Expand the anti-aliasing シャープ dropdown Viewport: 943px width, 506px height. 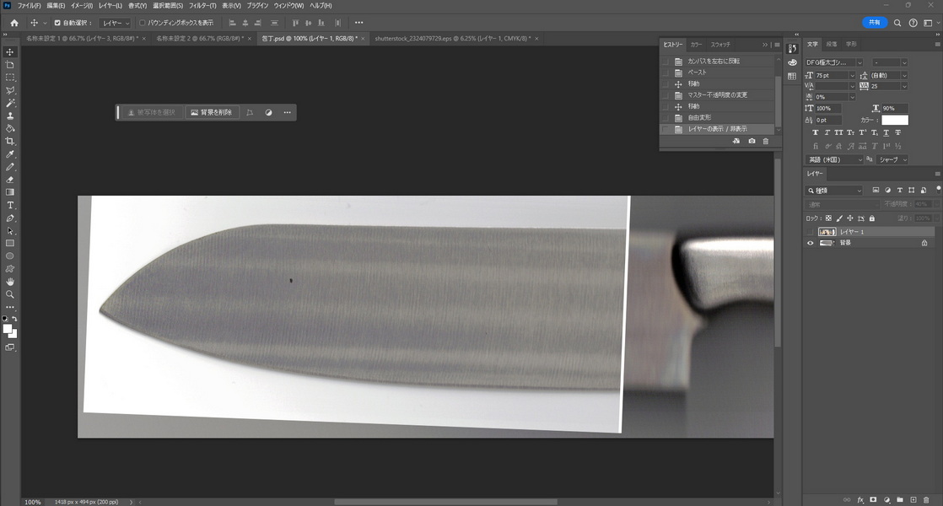click(892, 159)
